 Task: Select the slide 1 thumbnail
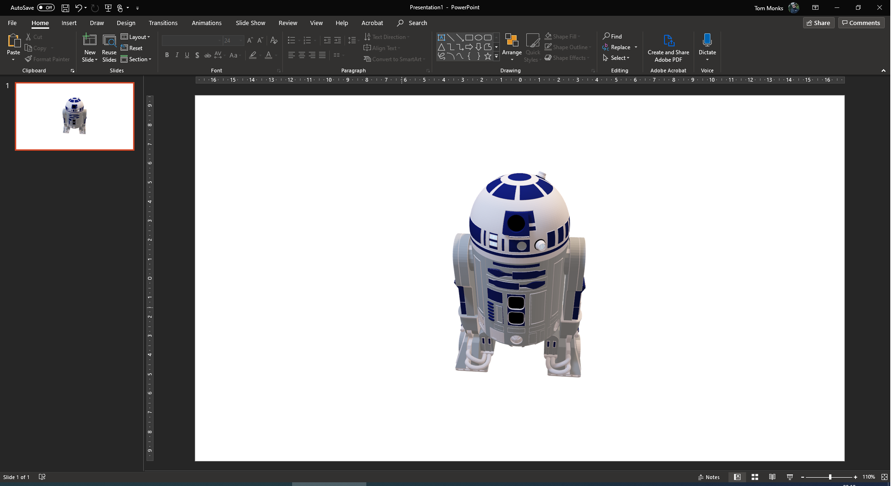(x=75, y=116)
